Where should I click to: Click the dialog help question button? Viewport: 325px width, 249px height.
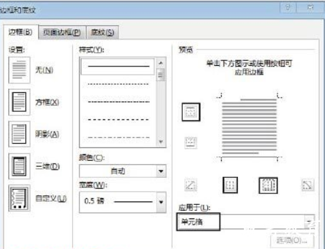pyautogui.click(x=288, y=7)
